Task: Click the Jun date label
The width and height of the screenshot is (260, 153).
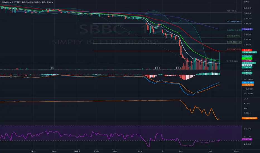Action: coord(181,151)
